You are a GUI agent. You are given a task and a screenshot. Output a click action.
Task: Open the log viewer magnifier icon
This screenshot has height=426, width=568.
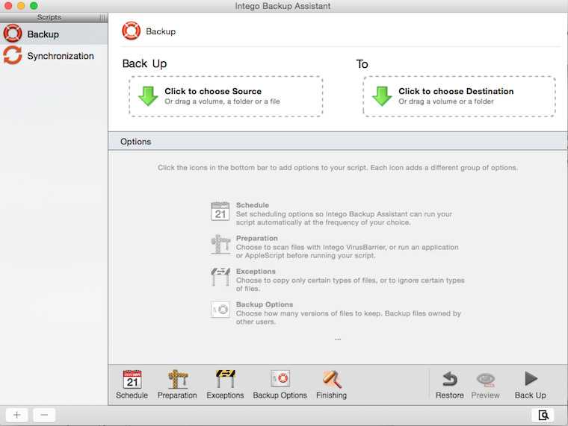[x=543, y=415]
